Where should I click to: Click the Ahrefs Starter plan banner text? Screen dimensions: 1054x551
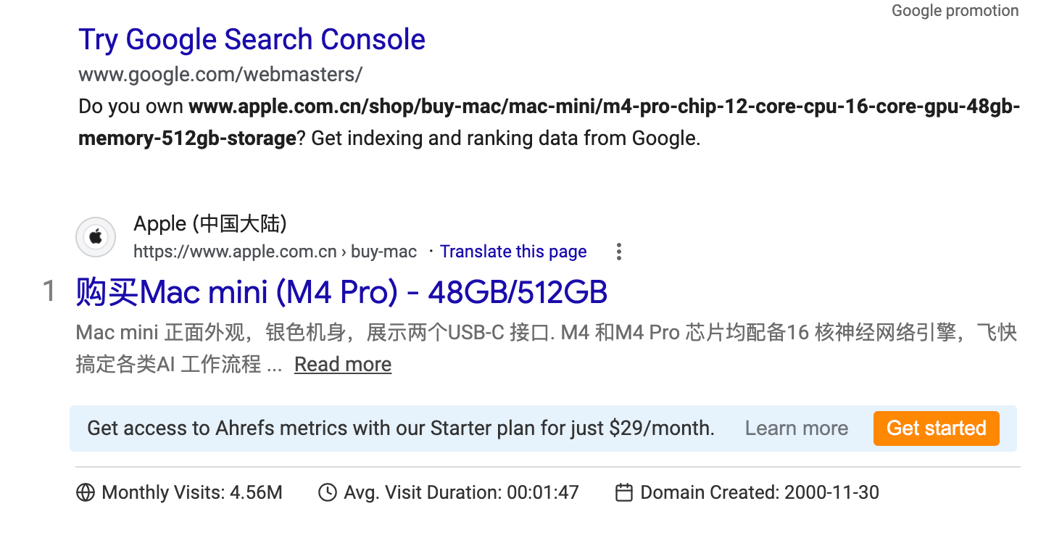tap(401, 428)
